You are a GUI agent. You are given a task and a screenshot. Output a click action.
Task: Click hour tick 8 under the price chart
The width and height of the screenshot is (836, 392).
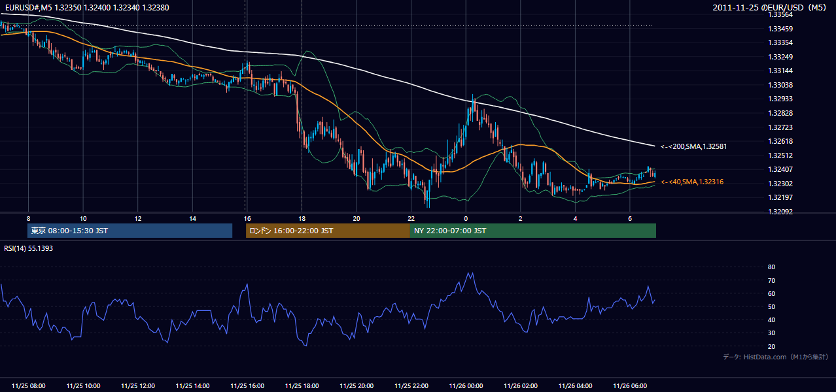click(29, 218)
